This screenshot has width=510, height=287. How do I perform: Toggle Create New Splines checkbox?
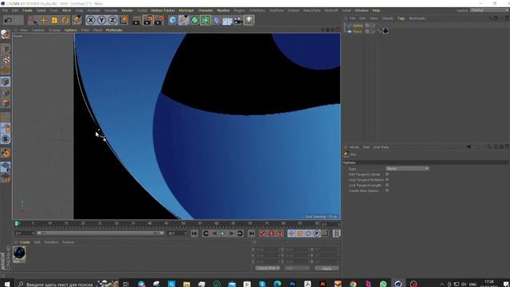[387, 191]
